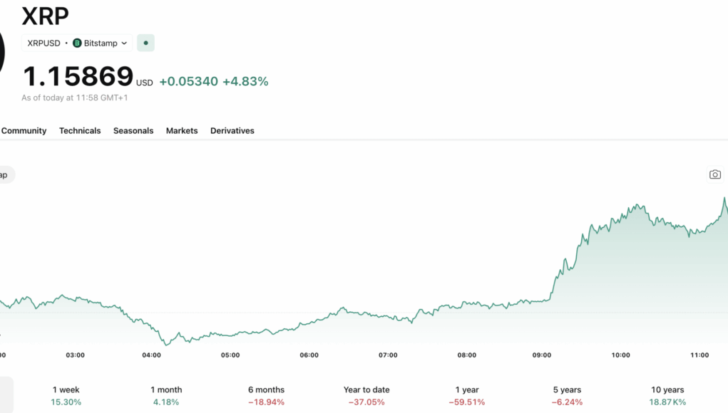Choose the 6 months performance range
728x413 pixels.
point(266,396)
